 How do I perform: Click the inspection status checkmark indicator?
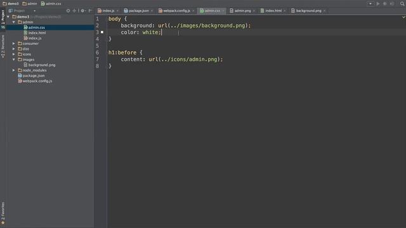[403, 17]
